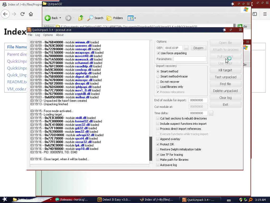
Task: Click the Views icon in explorer toolbar
Action: (131, 18)
